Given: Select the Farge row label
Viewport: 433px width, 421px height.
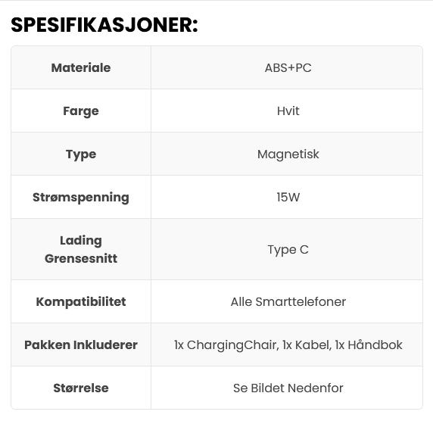Looking at the screenshot, I should click(81, 111).
